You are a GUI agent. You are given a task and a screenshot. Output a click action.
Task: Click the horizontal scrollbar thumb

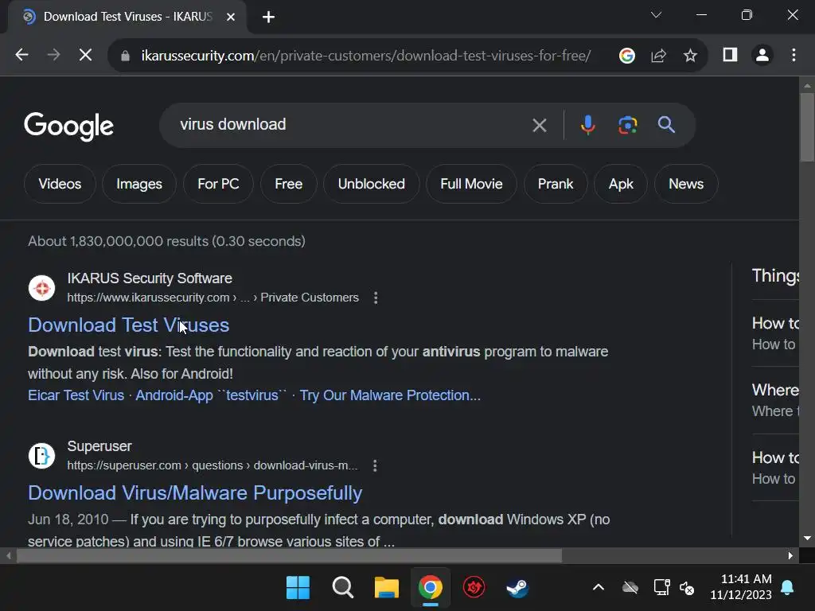290,556
